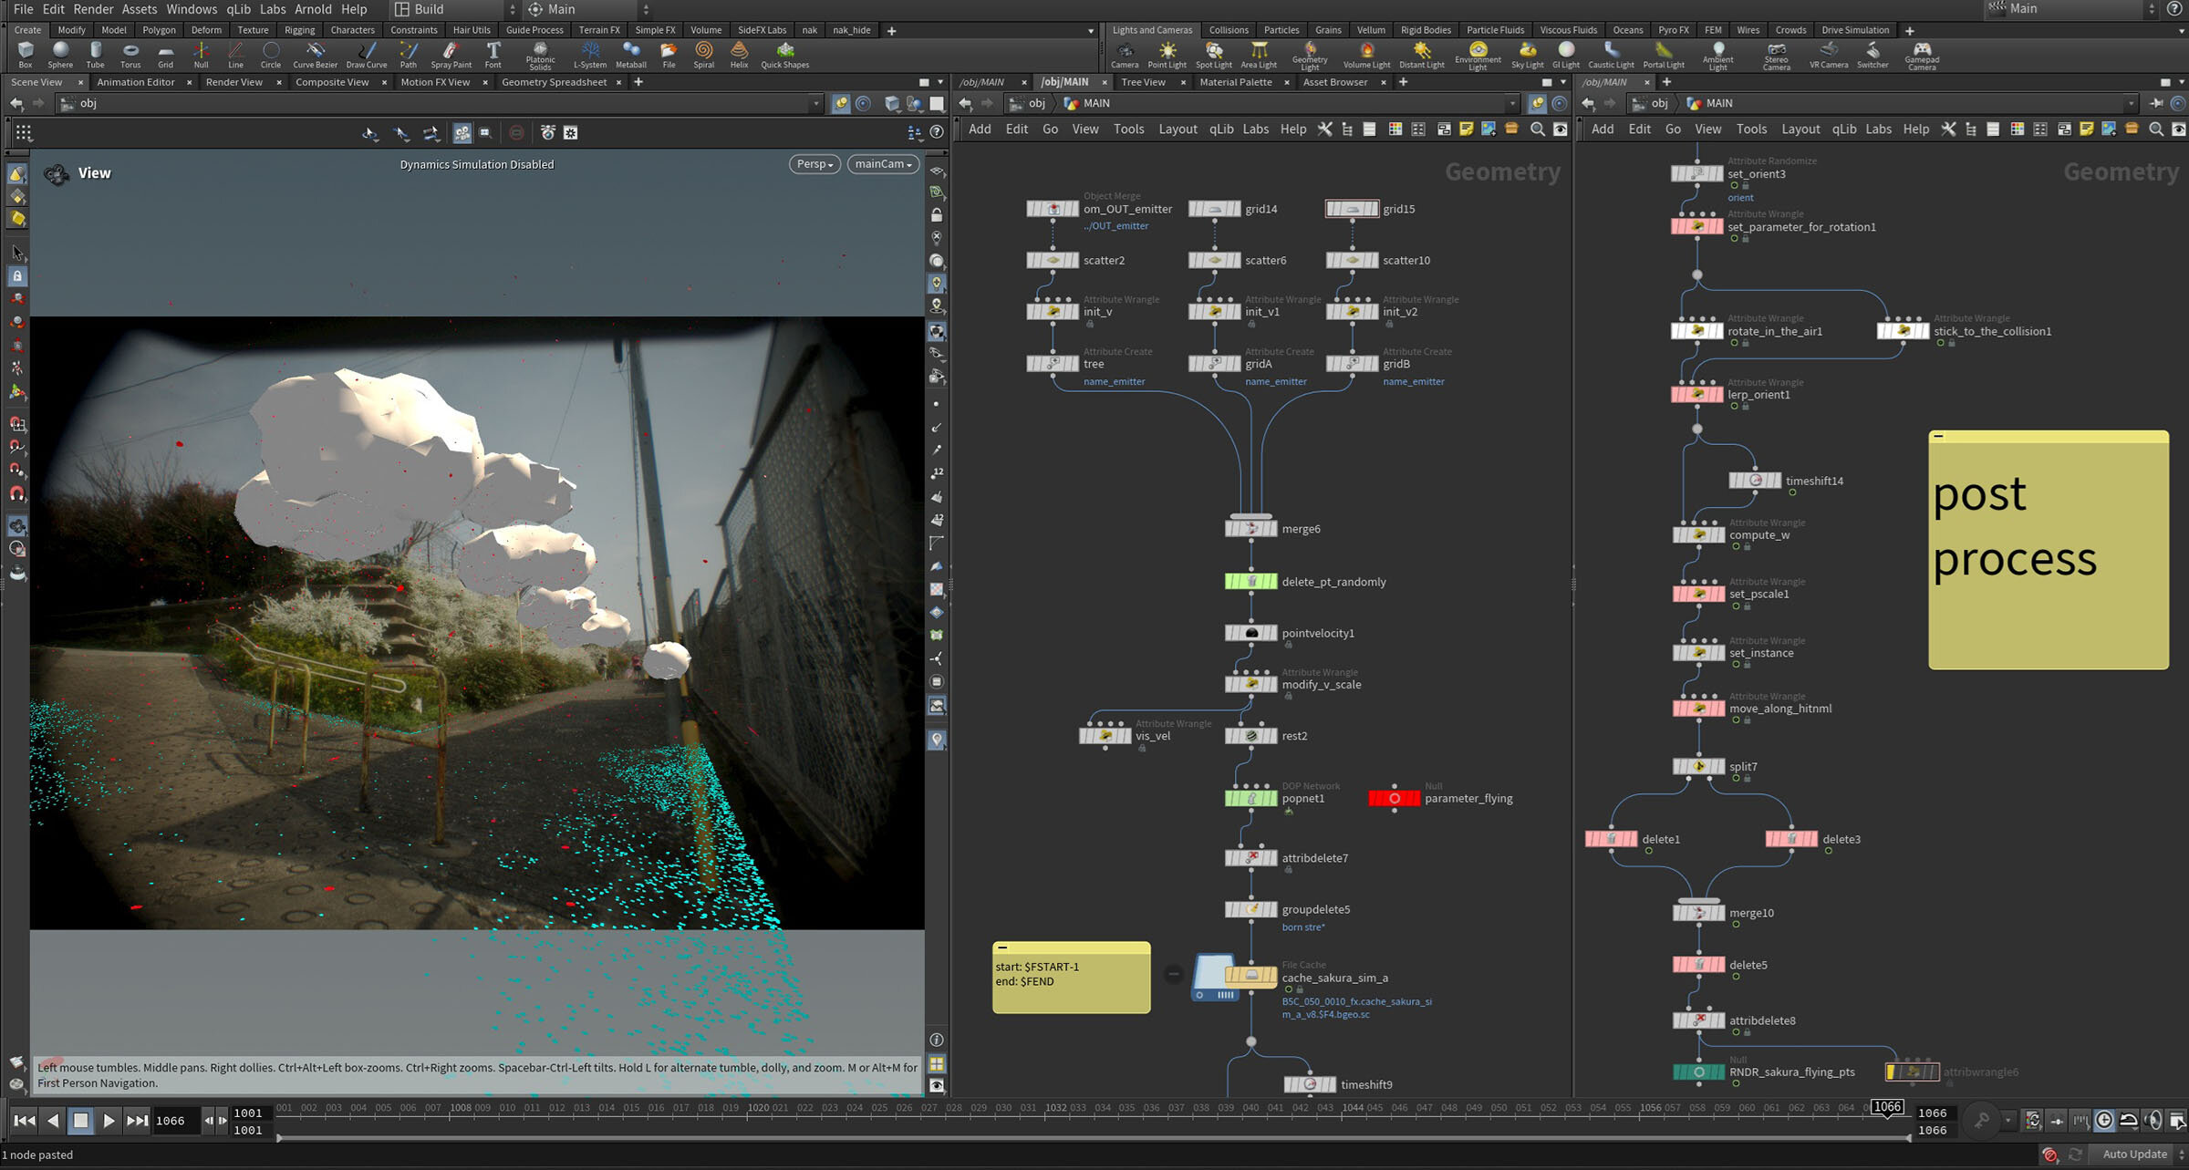Click the Torus shelf tool
Image resolution: width=2189 pixels, height=1170 pixels.
pyautogui.click(x=130, y=54)
